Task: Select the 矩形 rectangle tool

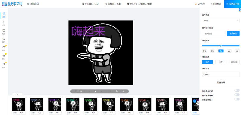Action: pyautogui.click(x=4, y=32)
